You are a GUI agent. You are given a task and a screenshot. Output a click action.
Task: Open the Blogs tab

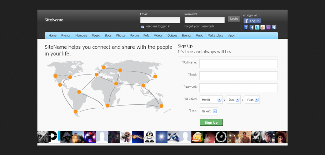(x=108, y=36)
